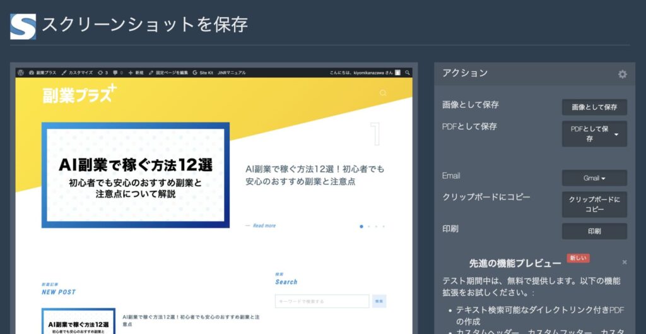Select the first slider pagination dot
The height and width of the screenshot is (334, 646).
(x=361, y=226)
